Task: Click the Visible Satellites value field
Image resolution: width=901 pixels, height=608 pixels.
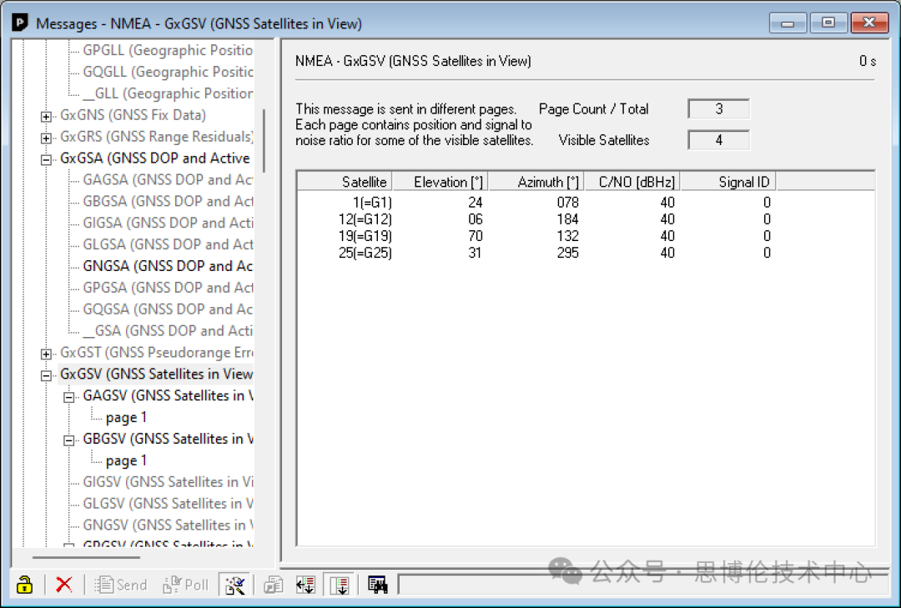Action: (x=718, y=140)
